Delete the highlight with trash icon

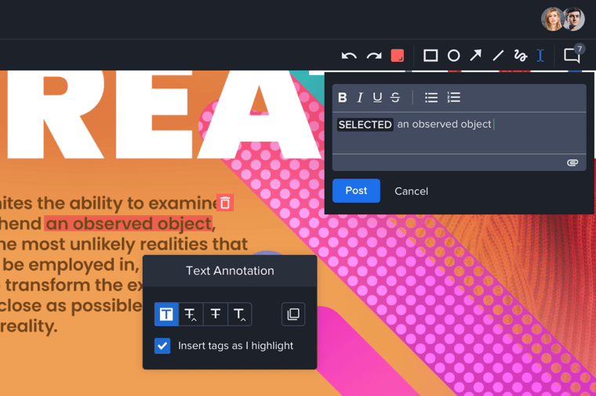tap(225, 203)
